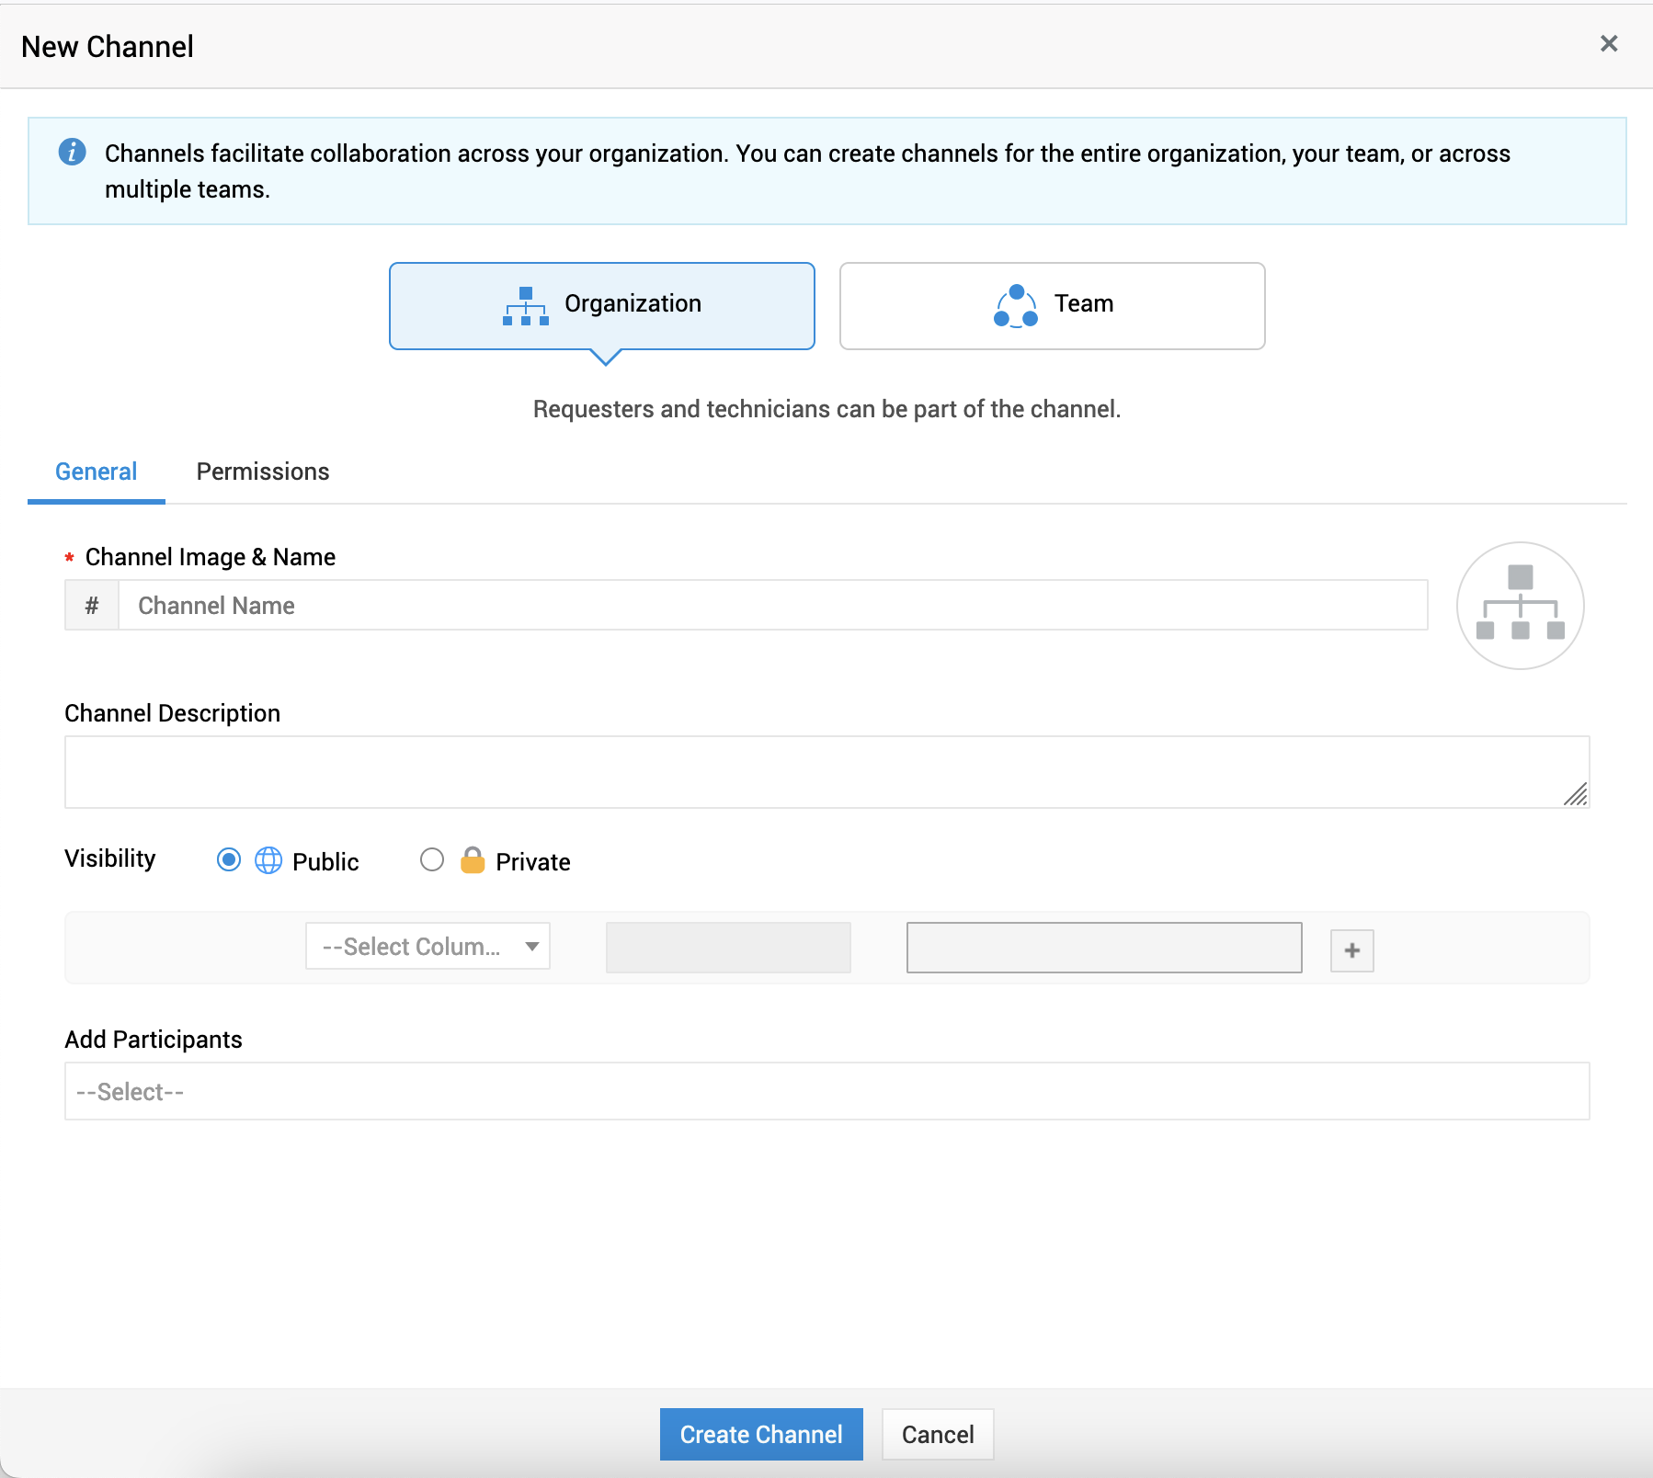Choose the Team channel type
1653x1478 pixels.
(x=1053, y=305)
